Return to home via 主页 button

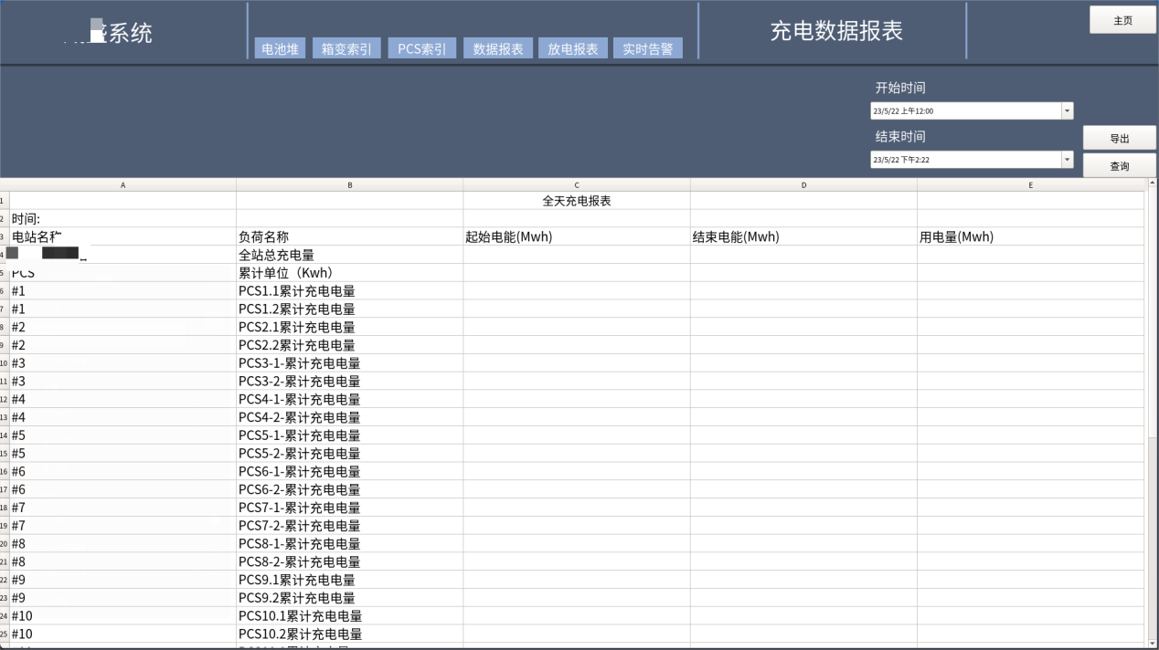point(1122,19)
